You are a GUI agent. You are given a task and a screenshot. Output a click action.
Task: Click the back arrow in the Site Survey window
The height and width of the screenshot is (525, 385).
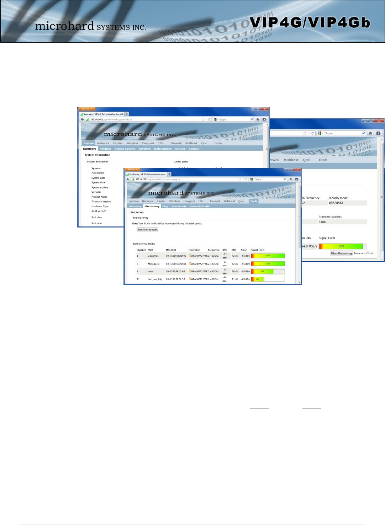[x=128, y=179]
